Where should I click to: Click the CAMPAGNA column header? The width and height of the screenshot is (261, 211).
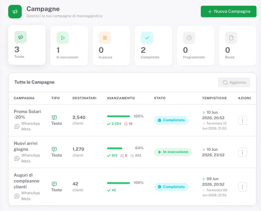click(24, 98)
